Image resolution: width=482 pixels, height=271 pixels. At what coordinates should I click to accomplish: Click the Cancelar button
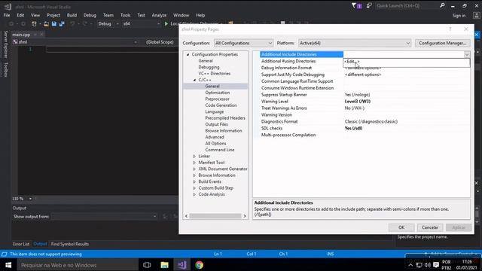pyautogui.click(x=430, y=227)
